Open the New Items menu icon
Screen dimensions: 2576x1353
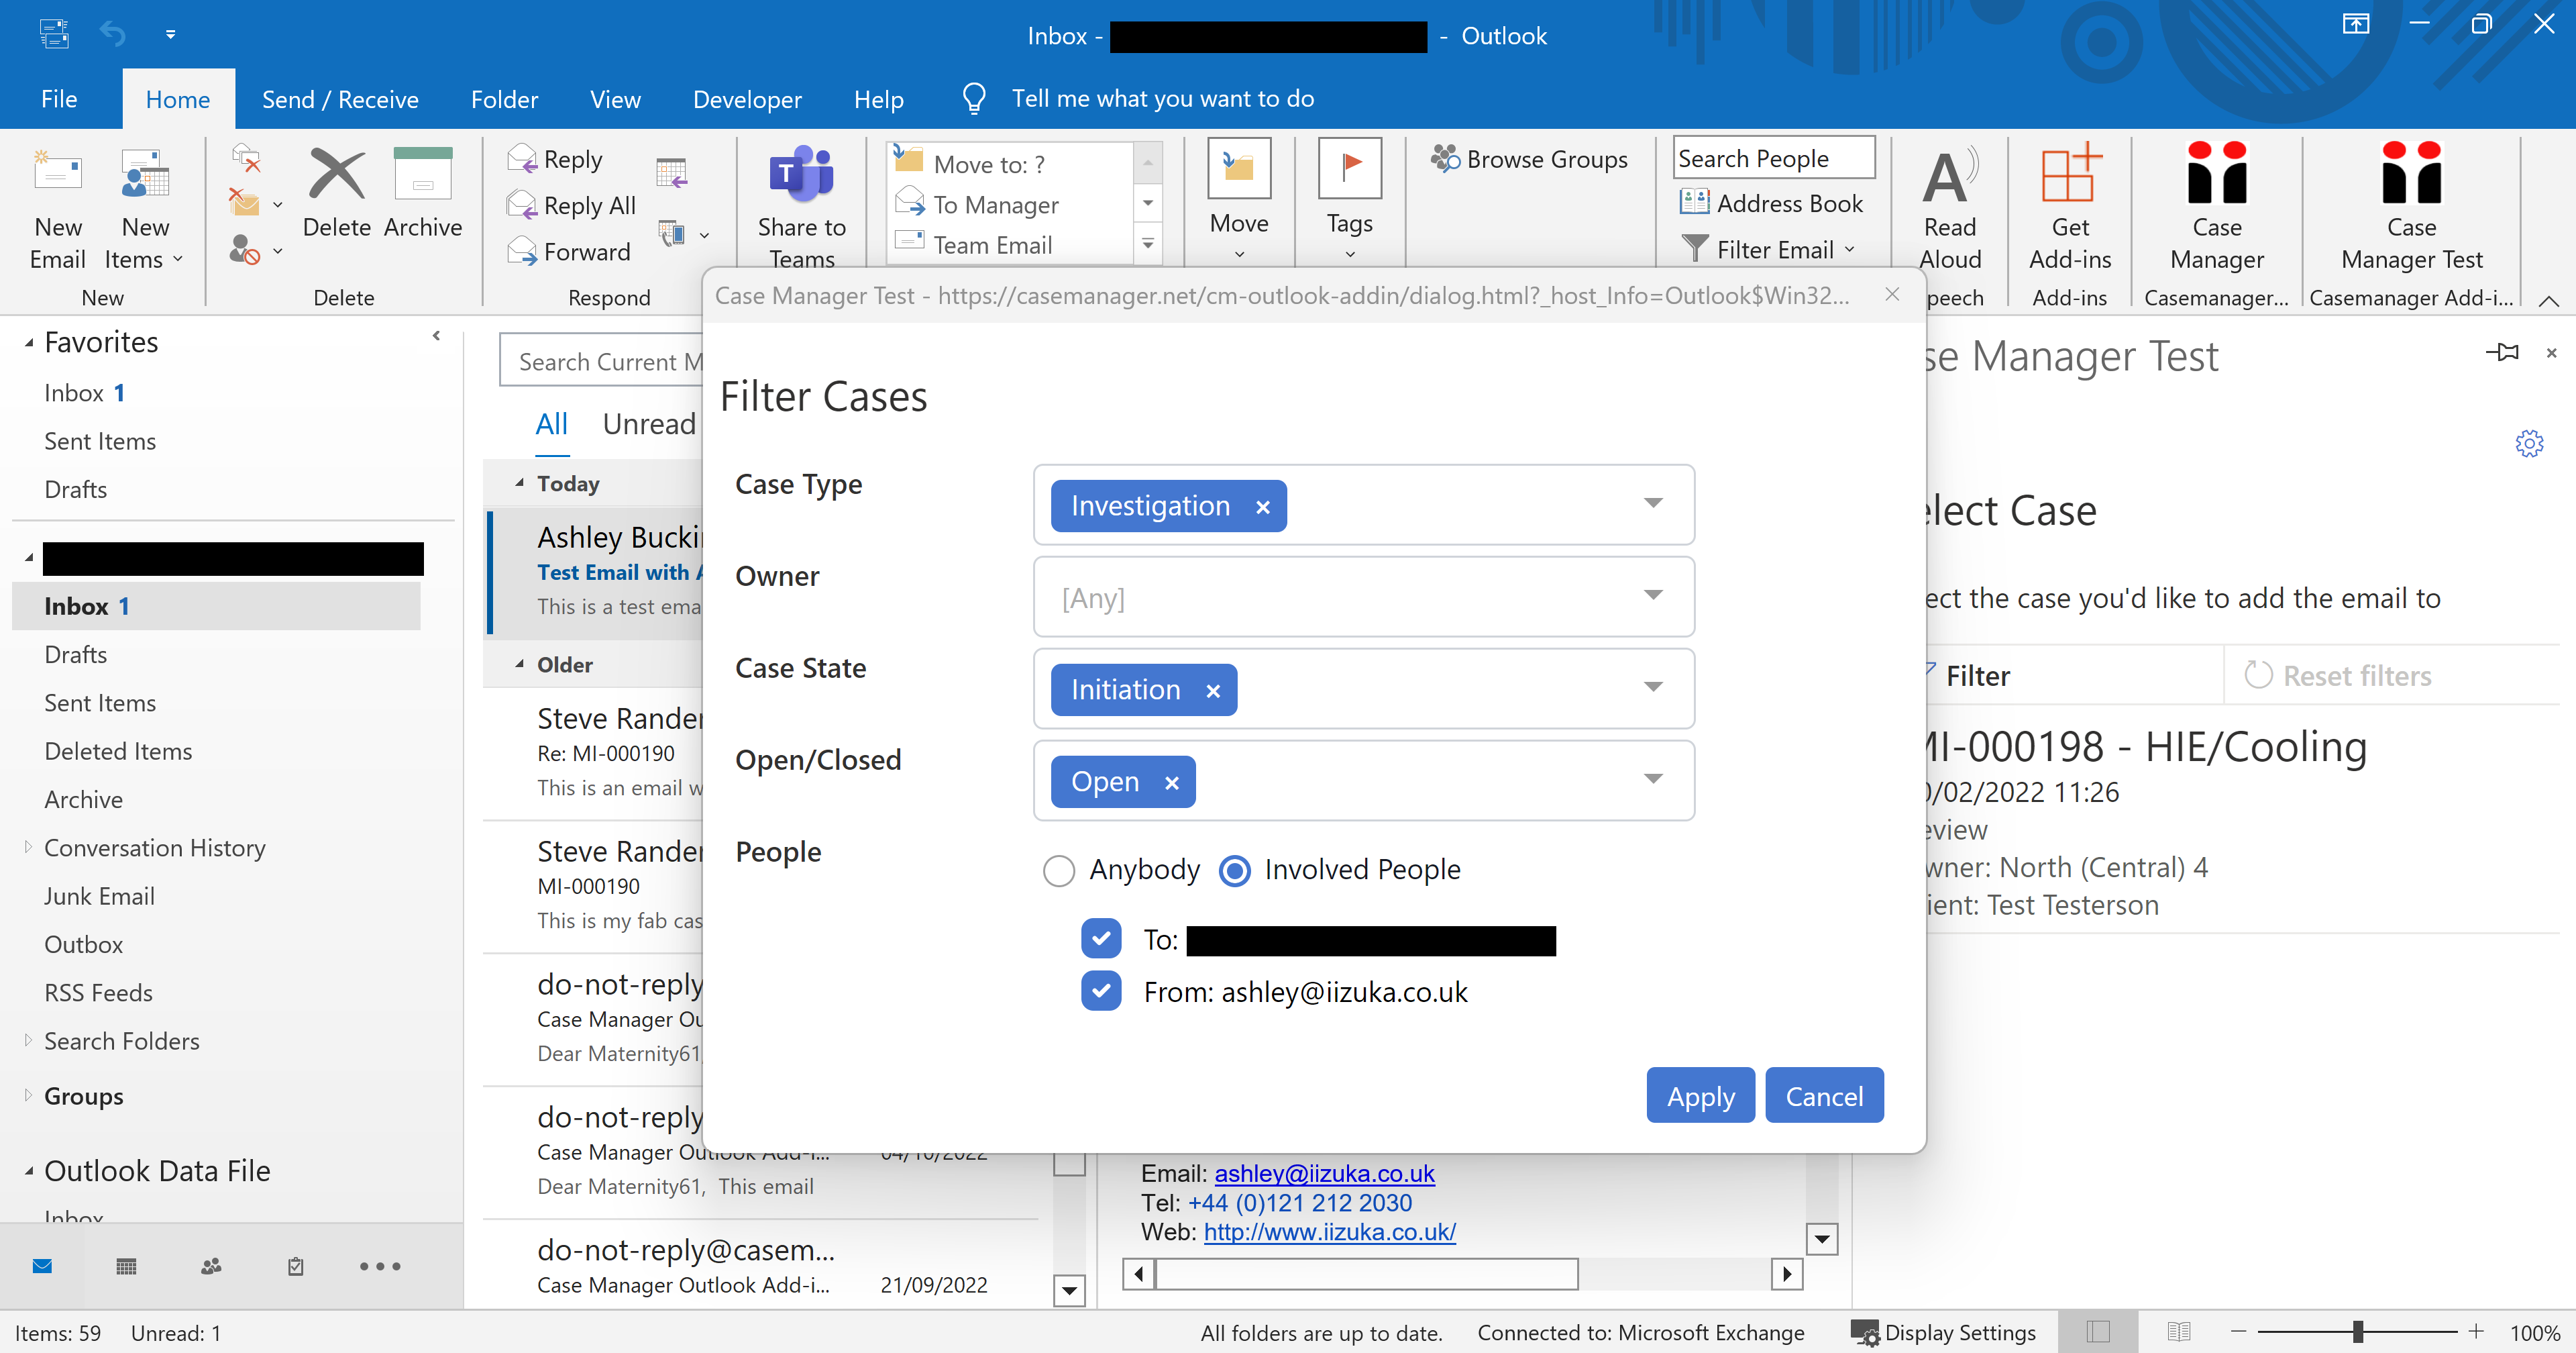pyautogui.click(x=145, y=174)
